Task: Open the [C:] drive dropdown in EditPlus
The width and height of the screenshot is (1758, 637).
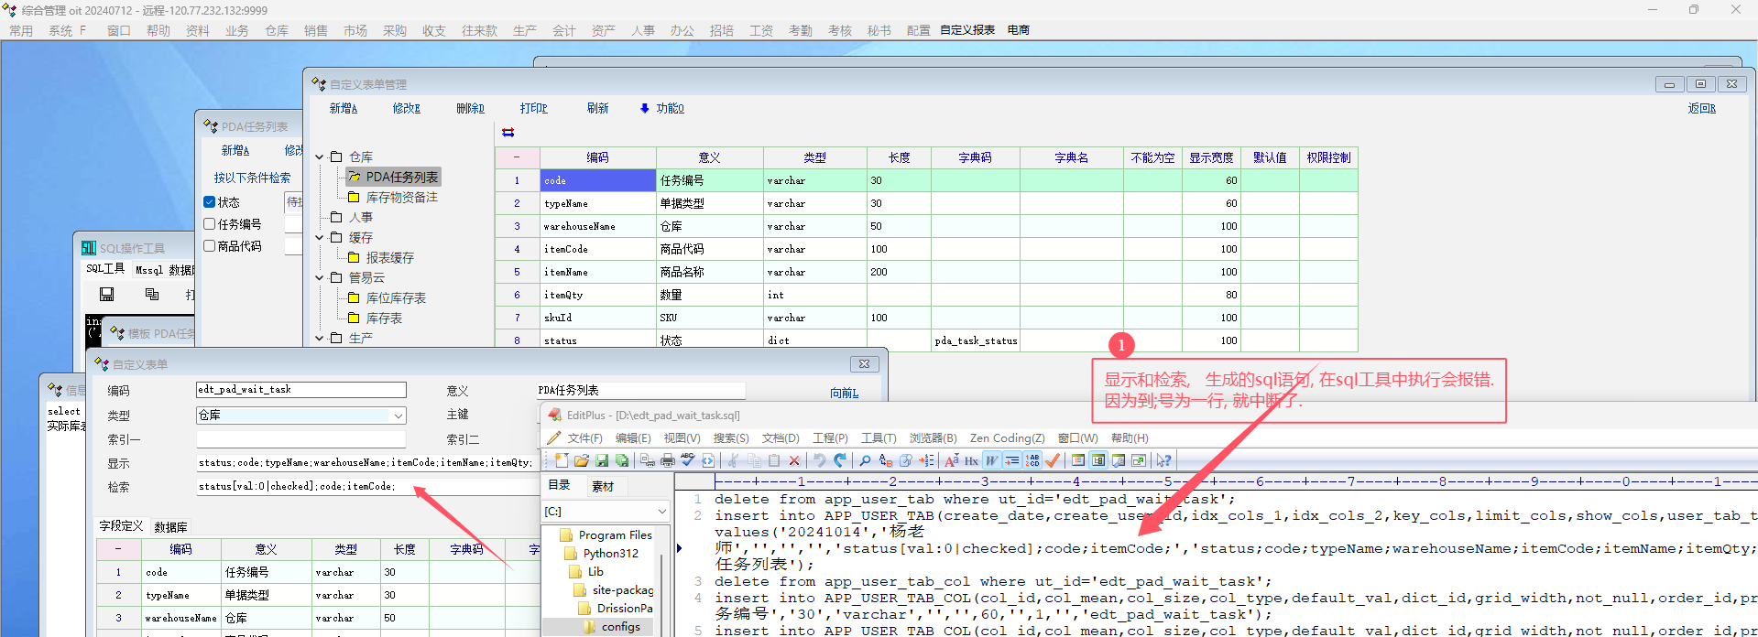Action: point(661,512)
